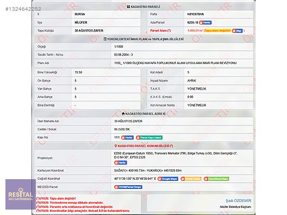Click the Nilüfer Belediye Başkanı caption

coord(235,207)
